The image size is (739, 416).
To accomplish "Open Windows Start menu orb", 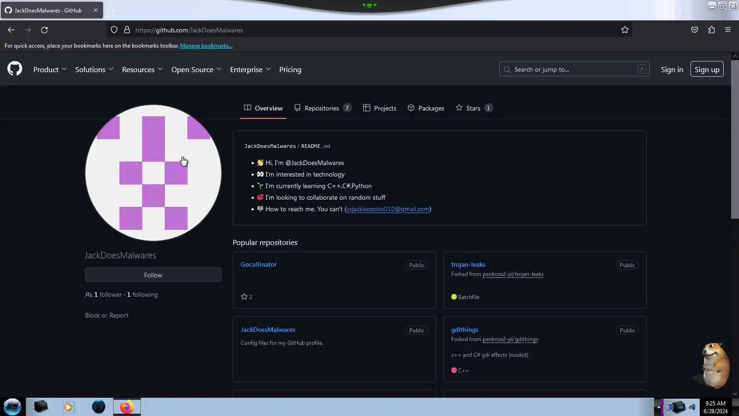I will click(x=12, y=407).
